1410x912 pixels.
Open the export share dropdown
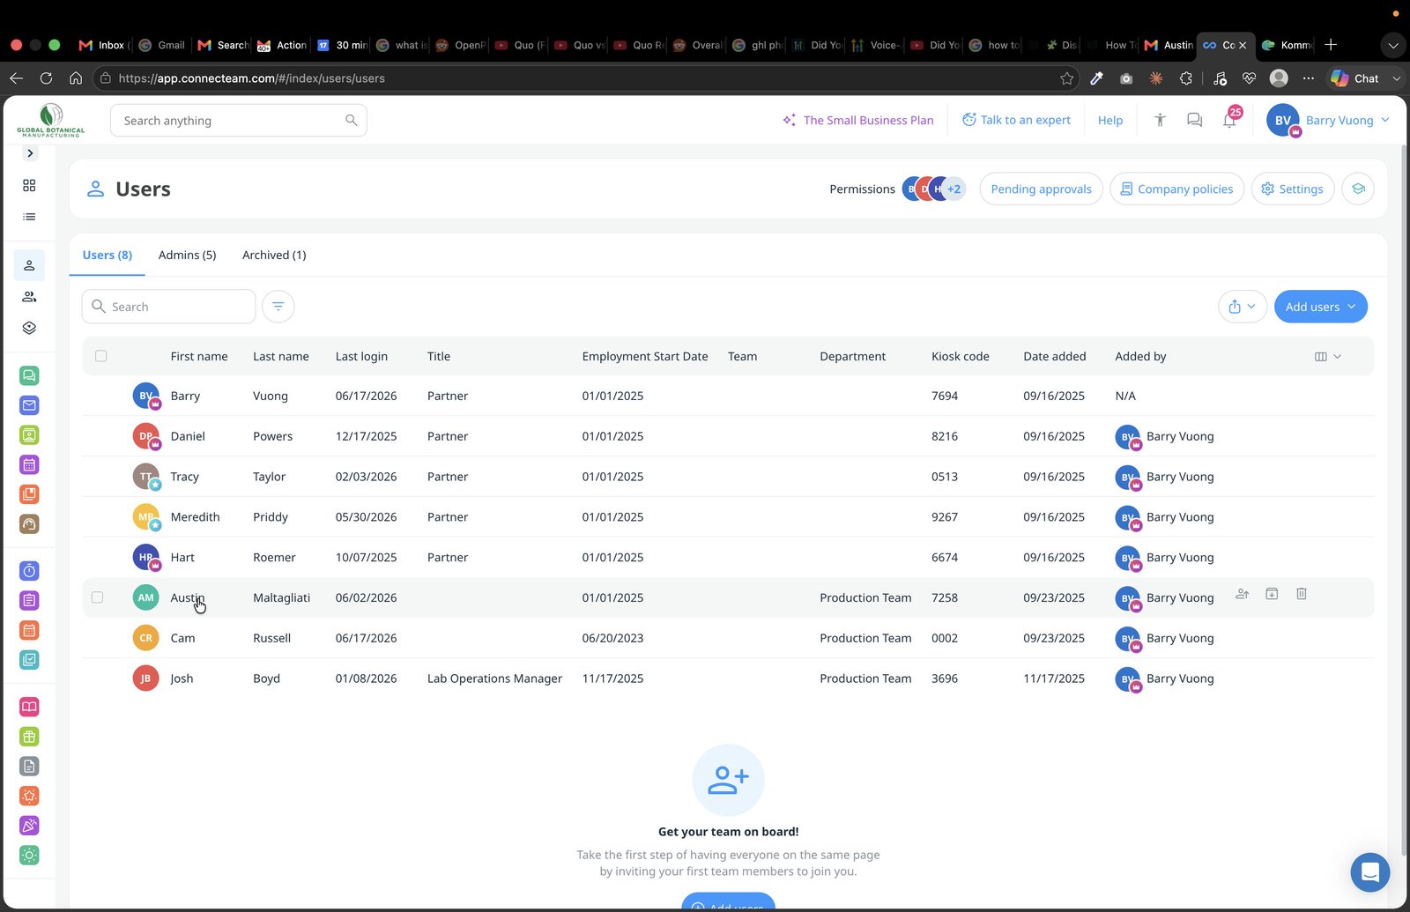[1242, 307]
